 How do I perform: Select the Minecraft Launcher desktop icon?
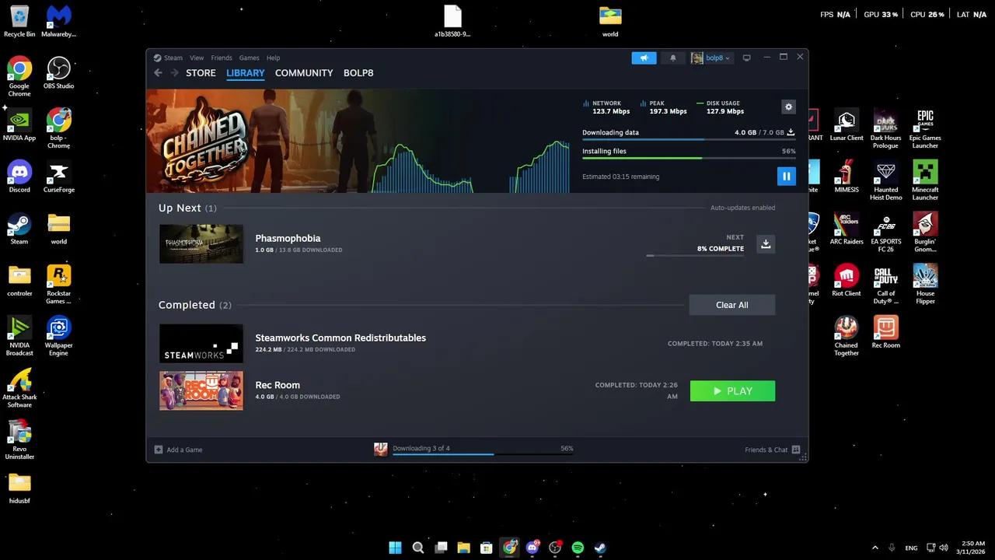point(925,181)
